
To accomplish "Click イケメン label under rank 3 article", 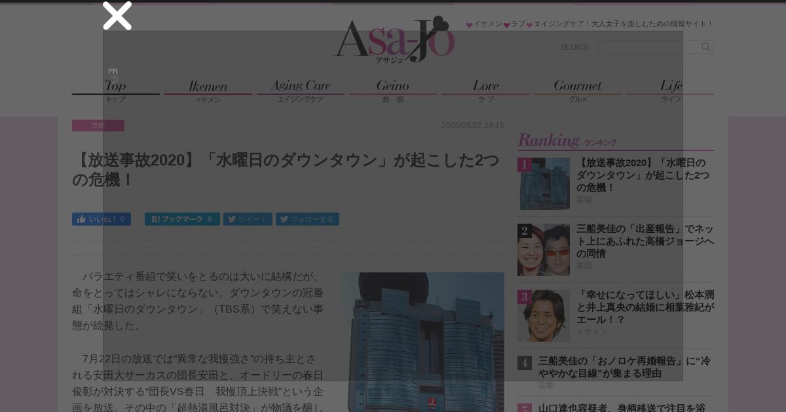I will click(x=592, y=332).
